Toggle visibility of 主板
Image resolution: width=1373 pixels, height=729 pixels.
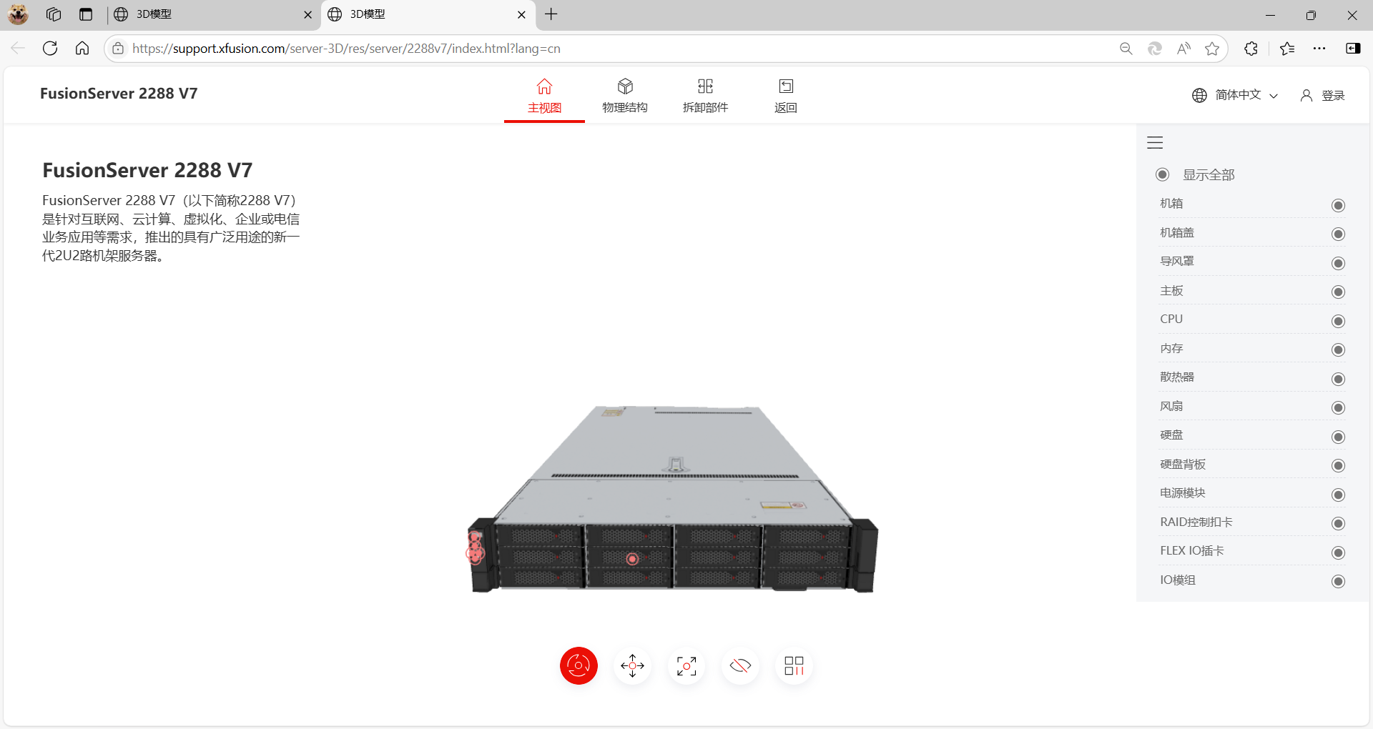click(1339, 292)
